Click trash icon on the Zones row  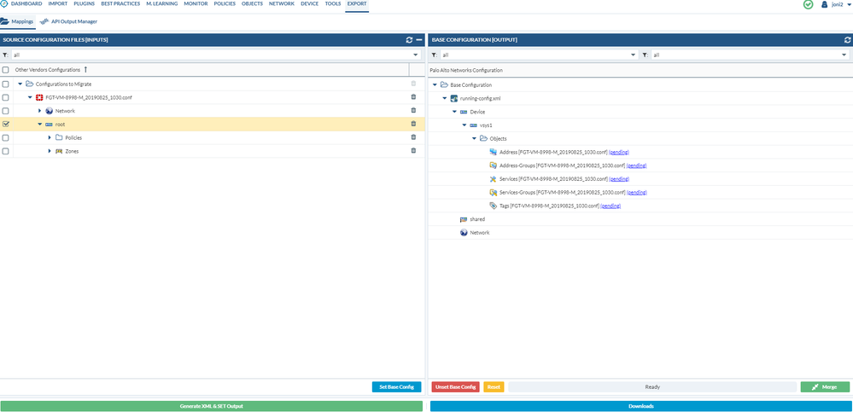[414, 150]
